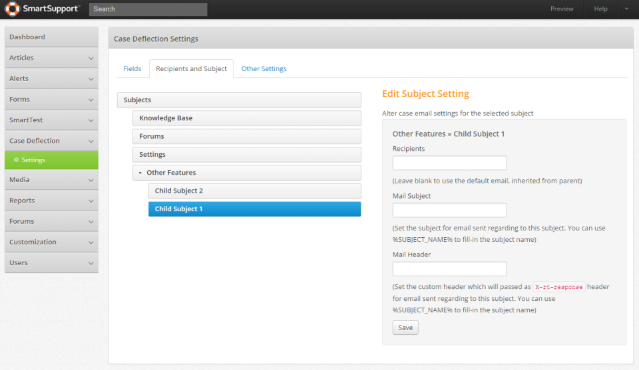The image size is (639, 370).
Task: Select the Knowledge Base subject row
Action: coord(246,118)
